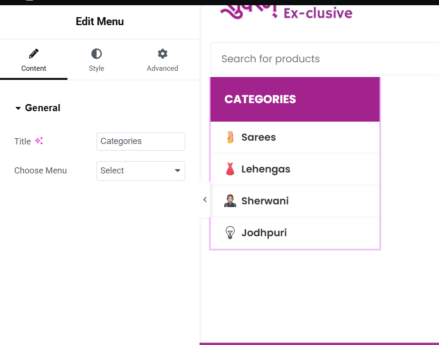Switch to the Style tab

coord(96,60)
